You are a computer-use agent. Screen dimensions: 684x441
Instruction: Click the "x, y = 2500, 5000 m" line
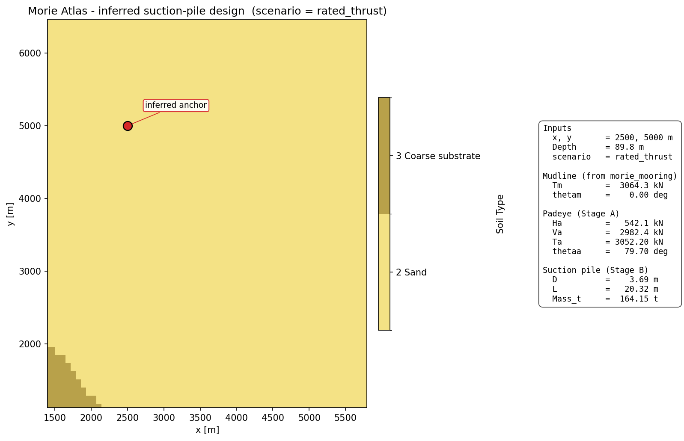tap(612, 138)
